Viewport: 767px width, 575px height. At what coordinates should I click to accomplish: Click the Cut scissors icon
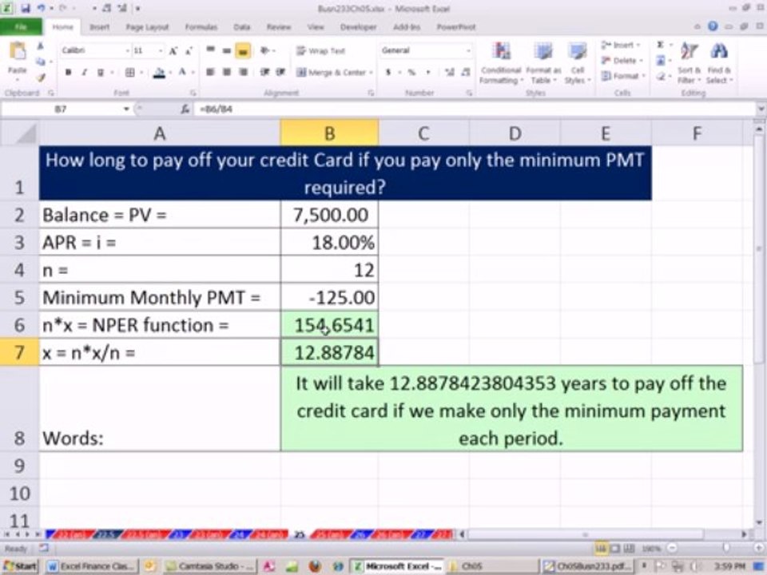[x=41, y=46]
